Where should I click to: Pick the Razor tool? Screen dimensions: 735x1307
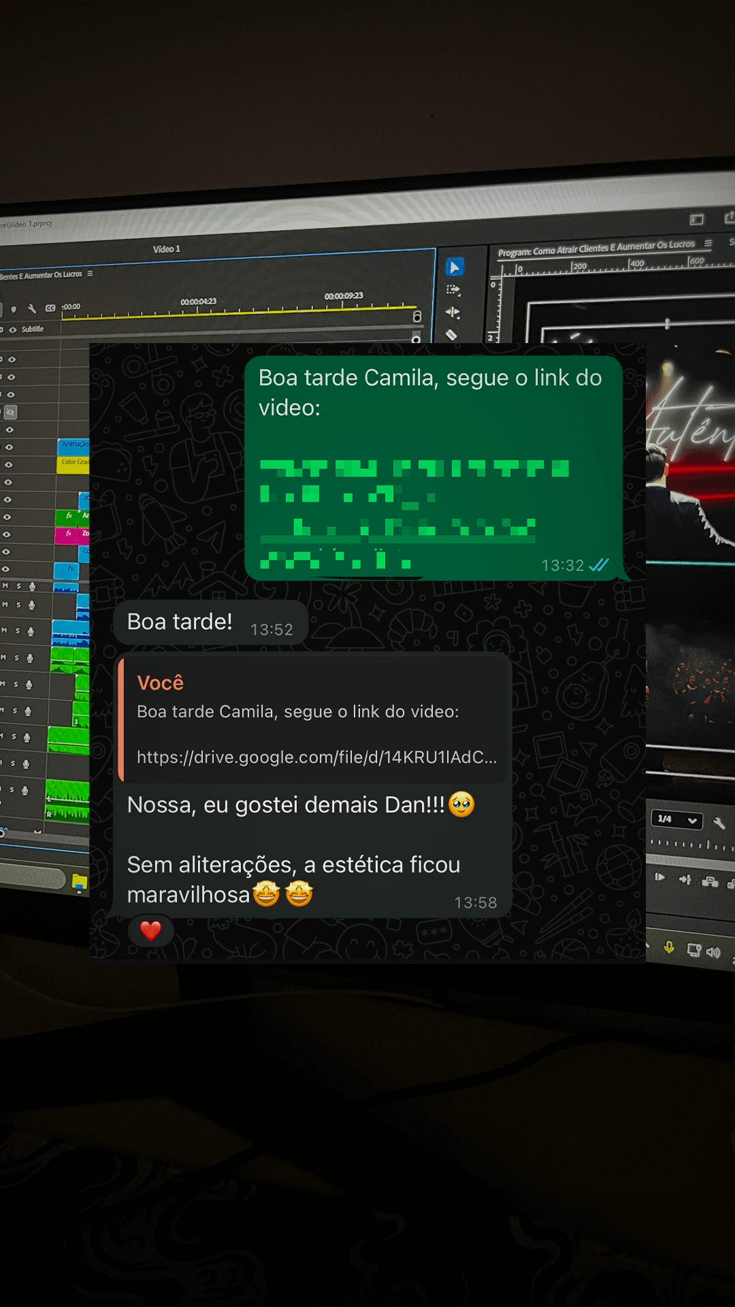[451, 334]
